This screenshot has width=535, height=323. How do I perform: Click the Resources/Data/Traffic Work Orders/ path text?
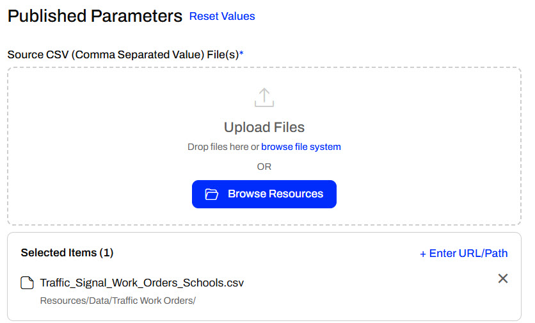(117, 301)
